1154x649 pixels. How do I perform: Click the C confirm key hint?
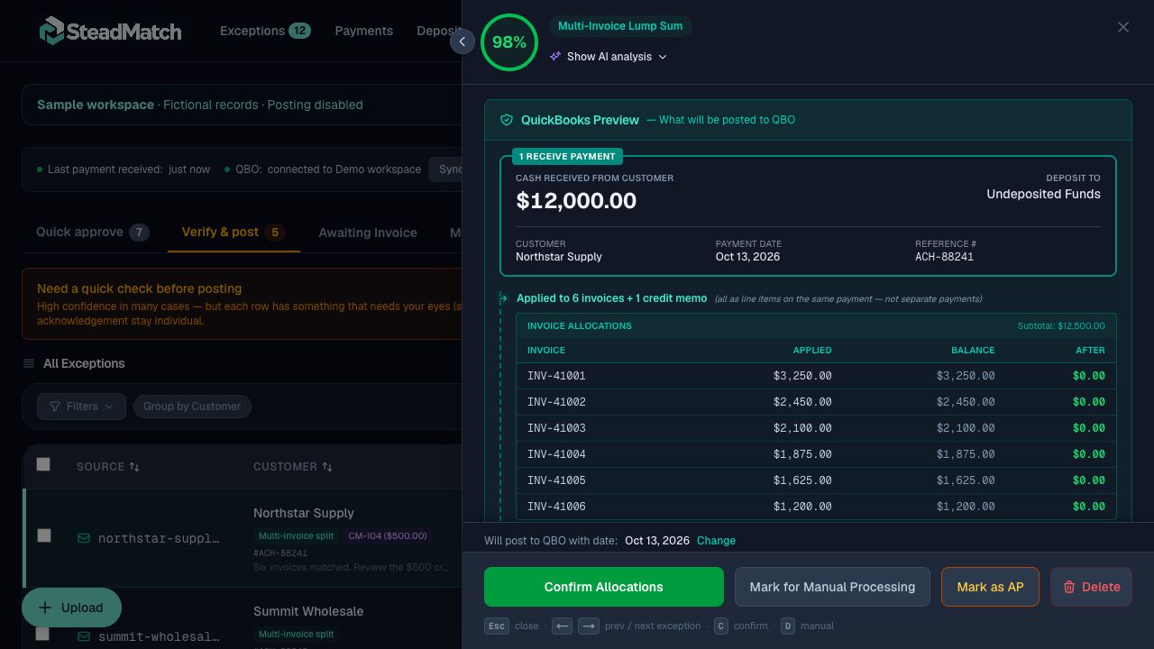pos(721,626)
